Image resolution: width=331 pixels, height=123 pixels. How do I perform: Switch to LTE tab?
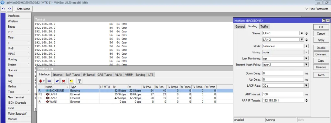151,75
